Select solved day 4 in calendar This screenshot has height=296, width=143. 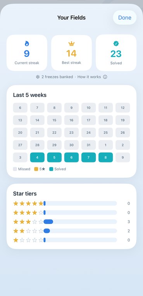37,157
